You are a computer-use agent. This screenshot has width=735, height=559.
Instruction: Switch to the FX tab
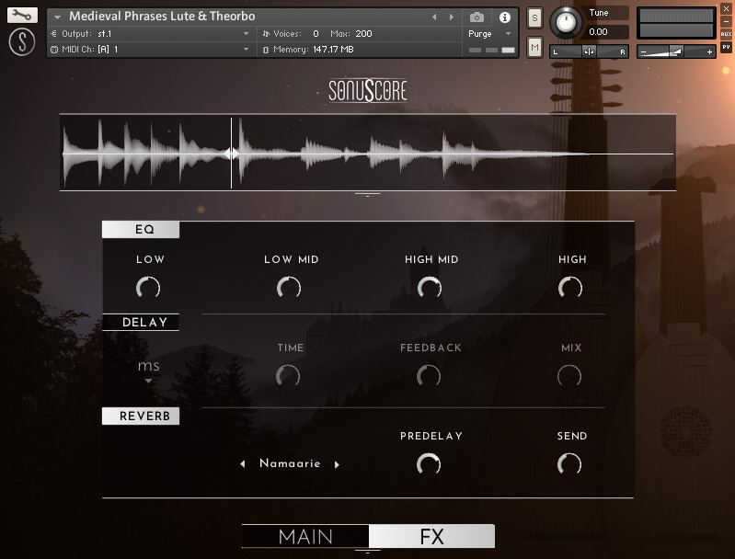pyautogui.click(x=431, y=537)
